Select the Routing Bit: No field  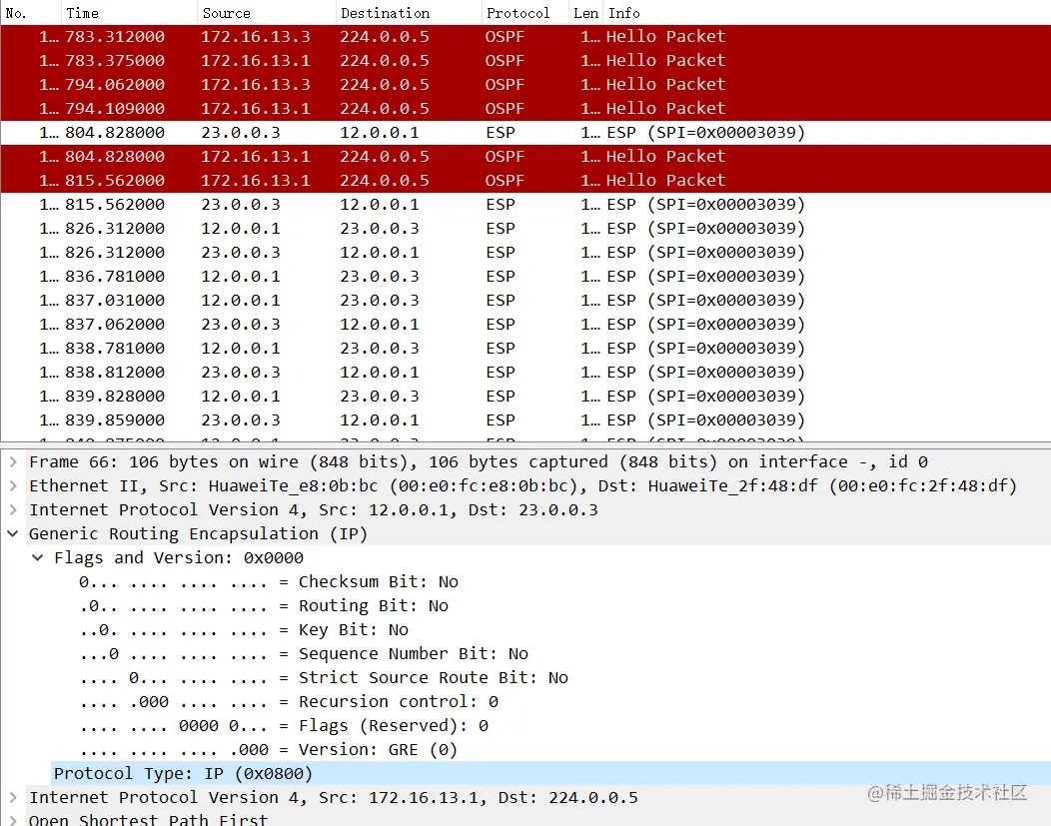264,605
